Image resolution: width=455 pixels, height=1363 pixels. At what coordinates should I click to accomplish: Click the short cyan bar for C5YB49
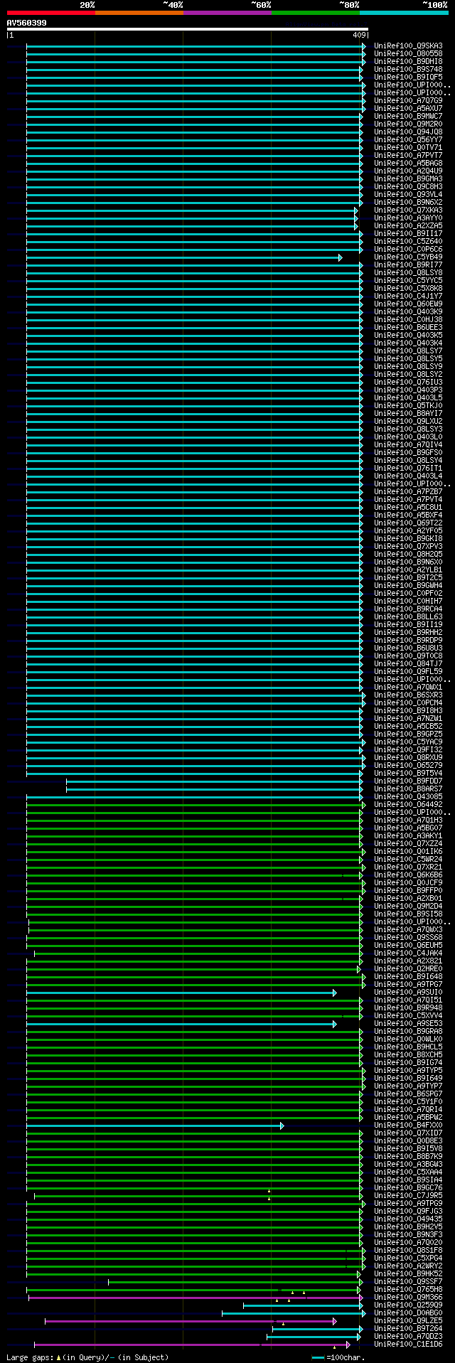click(184, 257)
